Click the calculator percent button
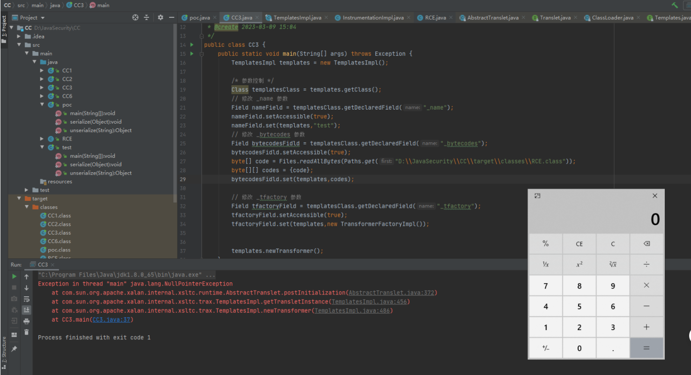Screen dimensions: 691x375 pyautogui.click(x=546, y=243)
